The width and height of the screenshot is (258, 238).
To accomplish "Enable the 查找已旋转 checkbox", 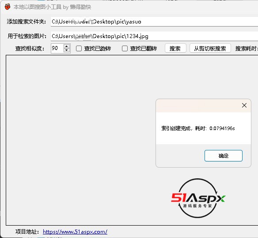I will pyautogui.click(x=79, y=49).
